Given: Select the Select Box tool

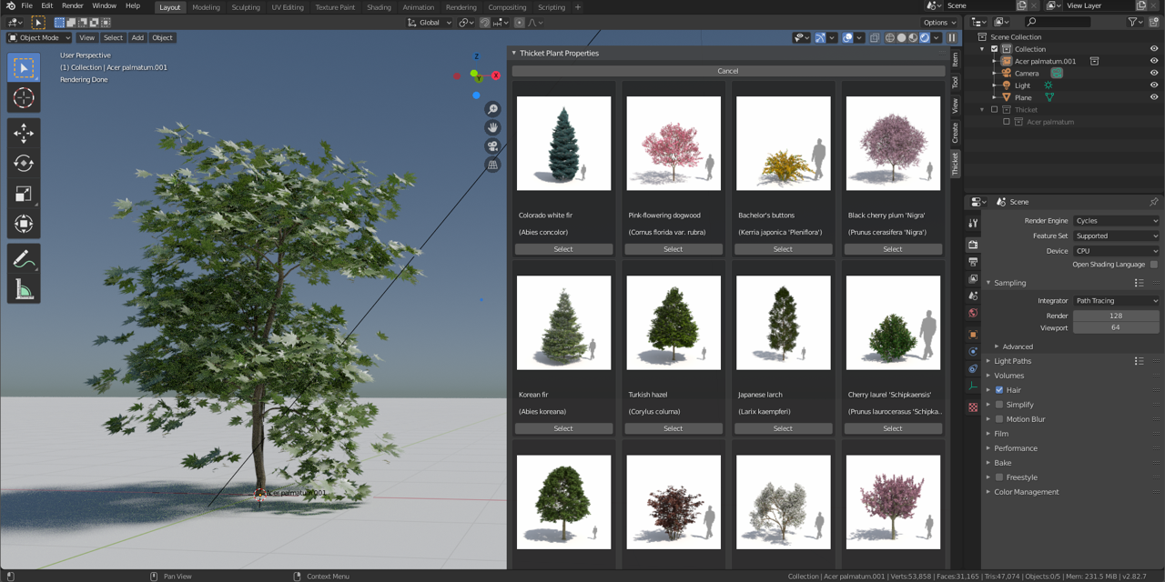Looking at the screenshot, I should 24,67.
